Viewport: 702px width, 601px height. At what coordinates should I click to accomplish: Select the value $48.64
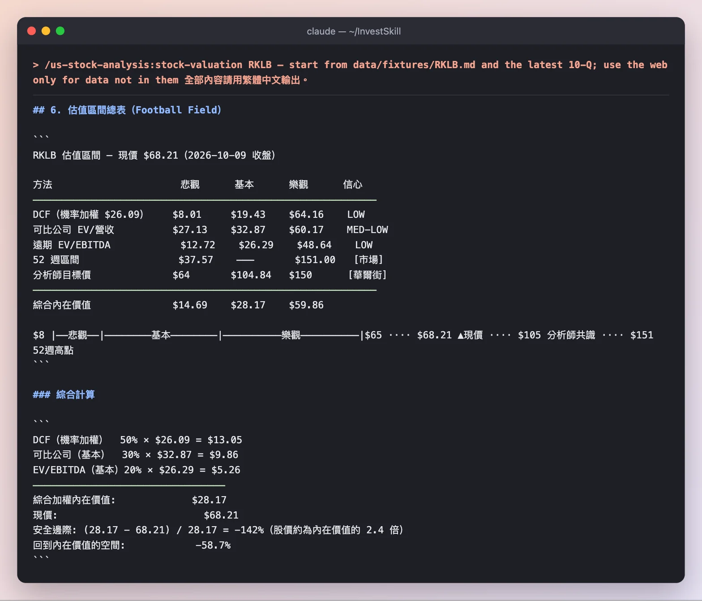click(x=314, y=245)
